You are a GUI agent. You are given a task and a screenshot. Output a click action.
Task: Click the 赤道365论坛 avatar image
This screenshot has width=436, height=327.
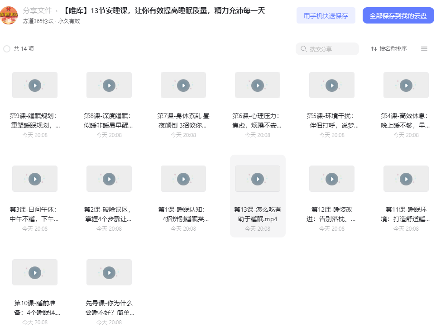[9, 15]
